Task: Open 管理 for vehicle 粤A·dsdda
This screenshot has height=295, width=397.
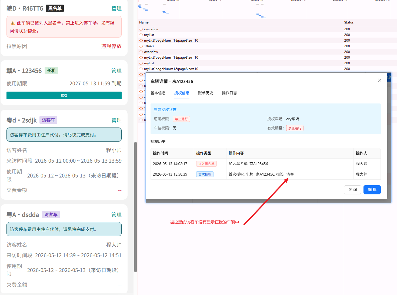Action: coord(116,215)
